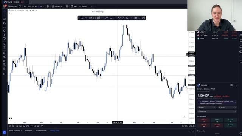Delete drawings with the trash icon
The height and width of the screenshot is (136, 242).
pos(4,74)
